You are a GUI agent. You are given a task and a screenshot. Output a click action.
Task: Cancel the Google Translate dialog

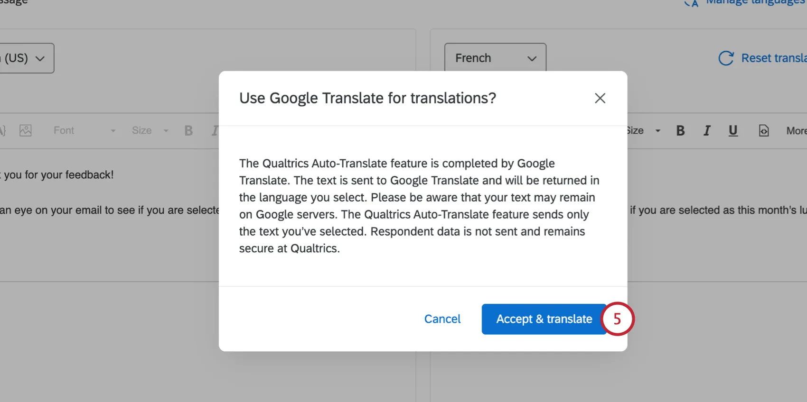coord(442,319)
